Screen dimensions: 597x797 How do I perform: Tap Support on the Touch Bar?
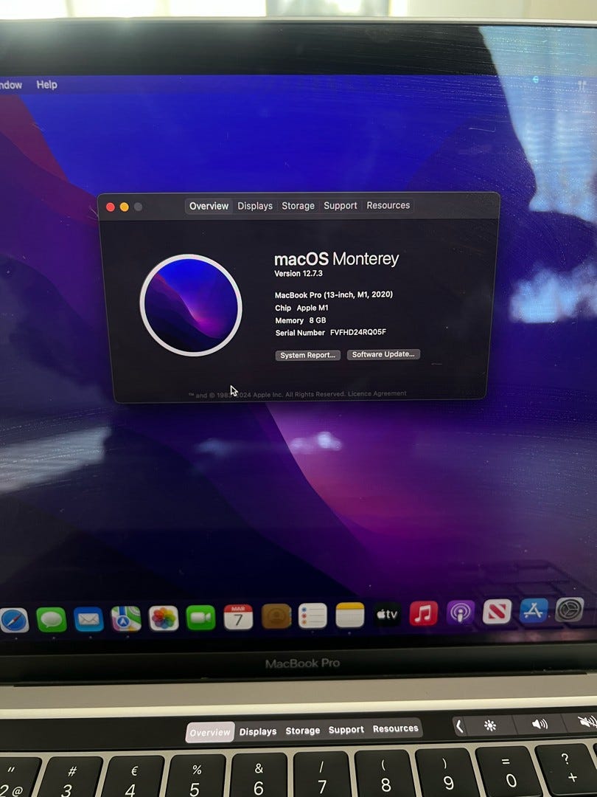pos(346,730)
